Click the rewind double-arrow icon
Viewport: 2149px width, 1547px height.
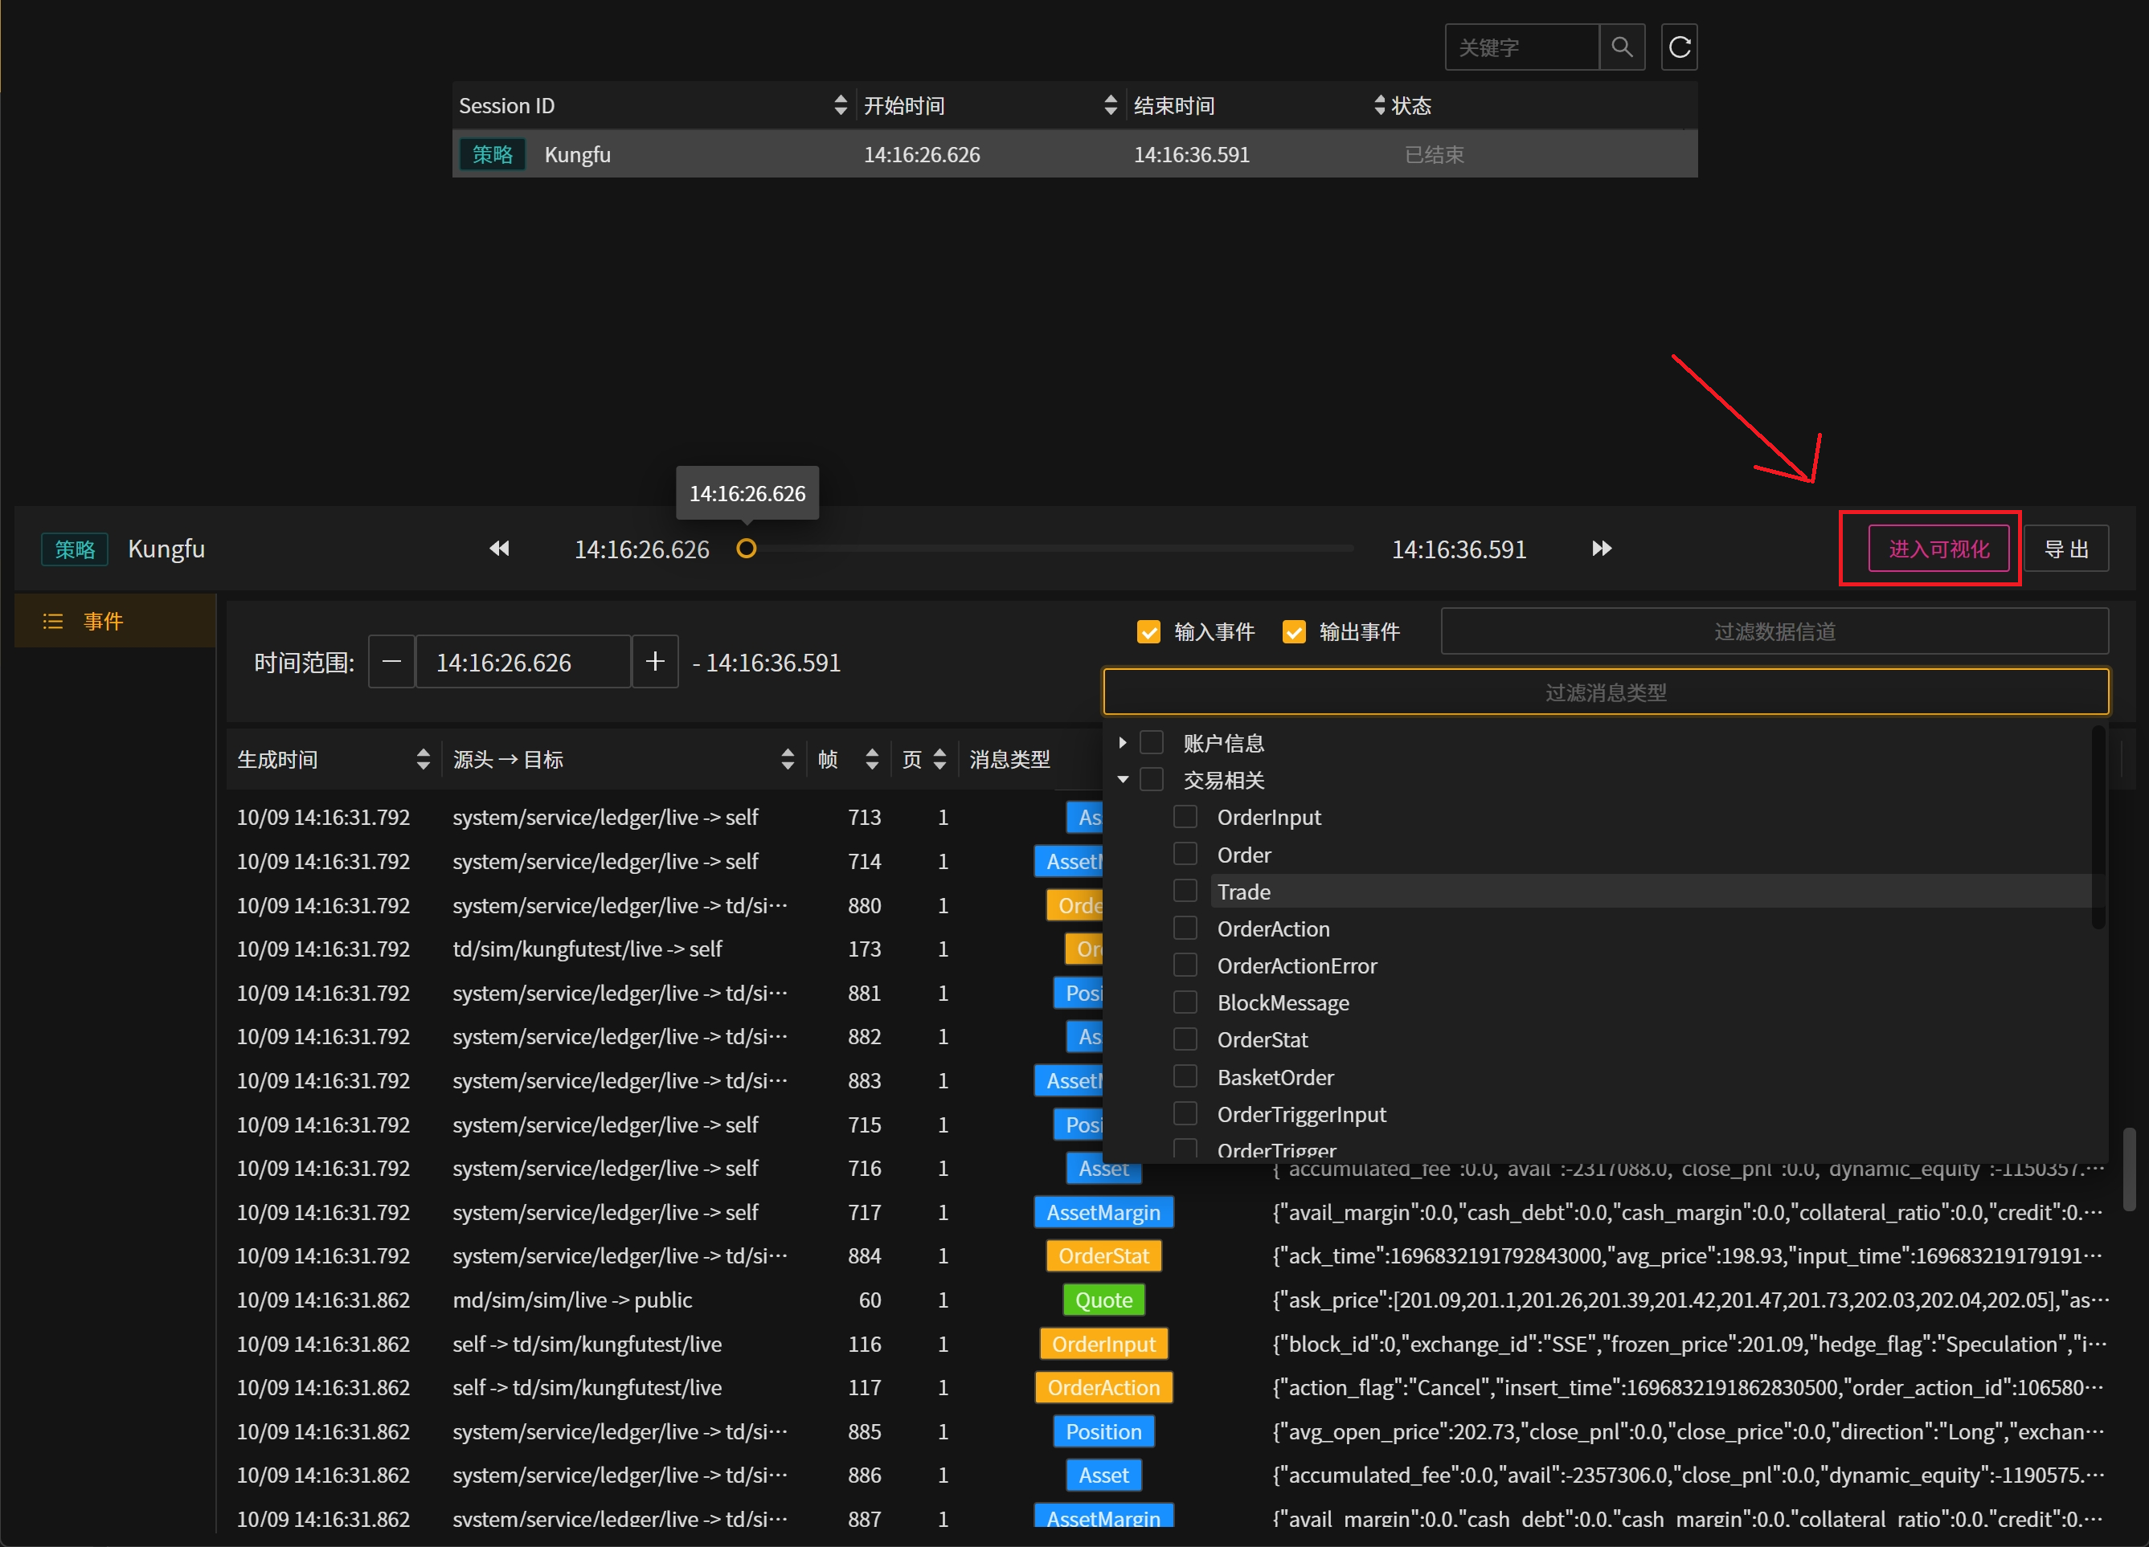coord(499,549)
